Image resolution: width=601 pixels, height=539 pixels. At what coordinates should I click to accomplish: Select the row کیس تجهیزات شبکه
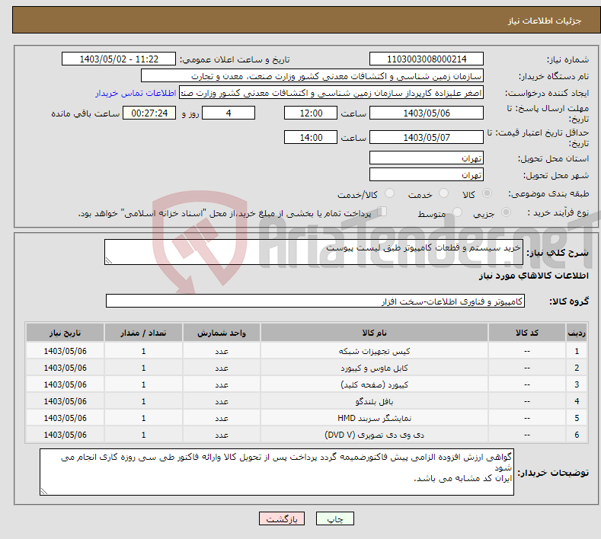307,351
